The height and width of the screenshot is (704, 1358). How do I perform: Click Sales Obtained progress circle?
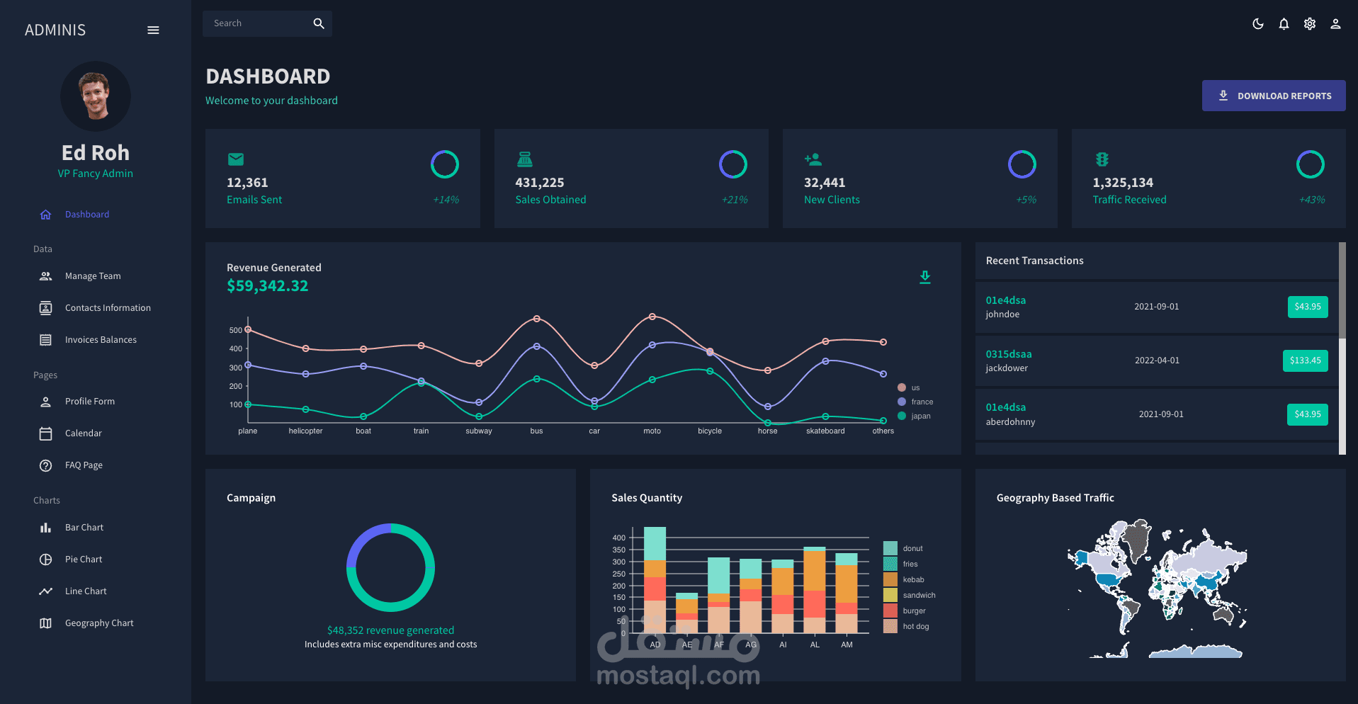click(733, 164)
